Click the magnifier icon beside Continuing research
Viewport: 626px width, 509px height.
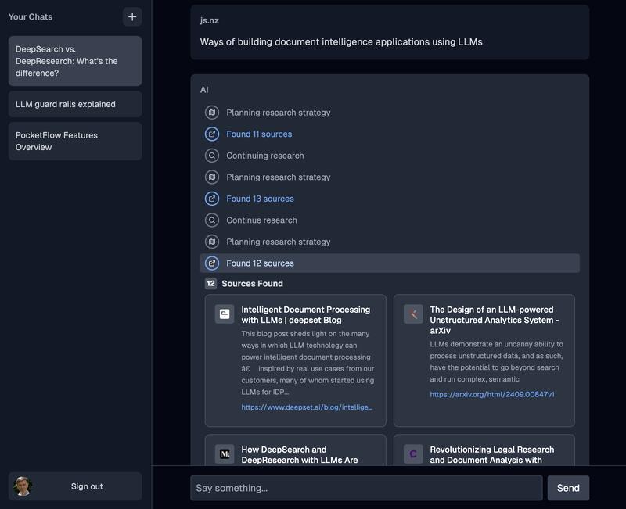pos(212,156)
